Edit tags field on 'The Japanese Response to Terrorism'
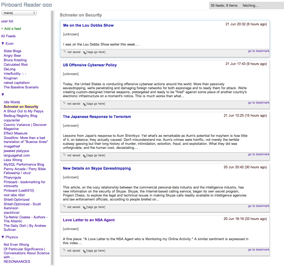 coord(96,155)
